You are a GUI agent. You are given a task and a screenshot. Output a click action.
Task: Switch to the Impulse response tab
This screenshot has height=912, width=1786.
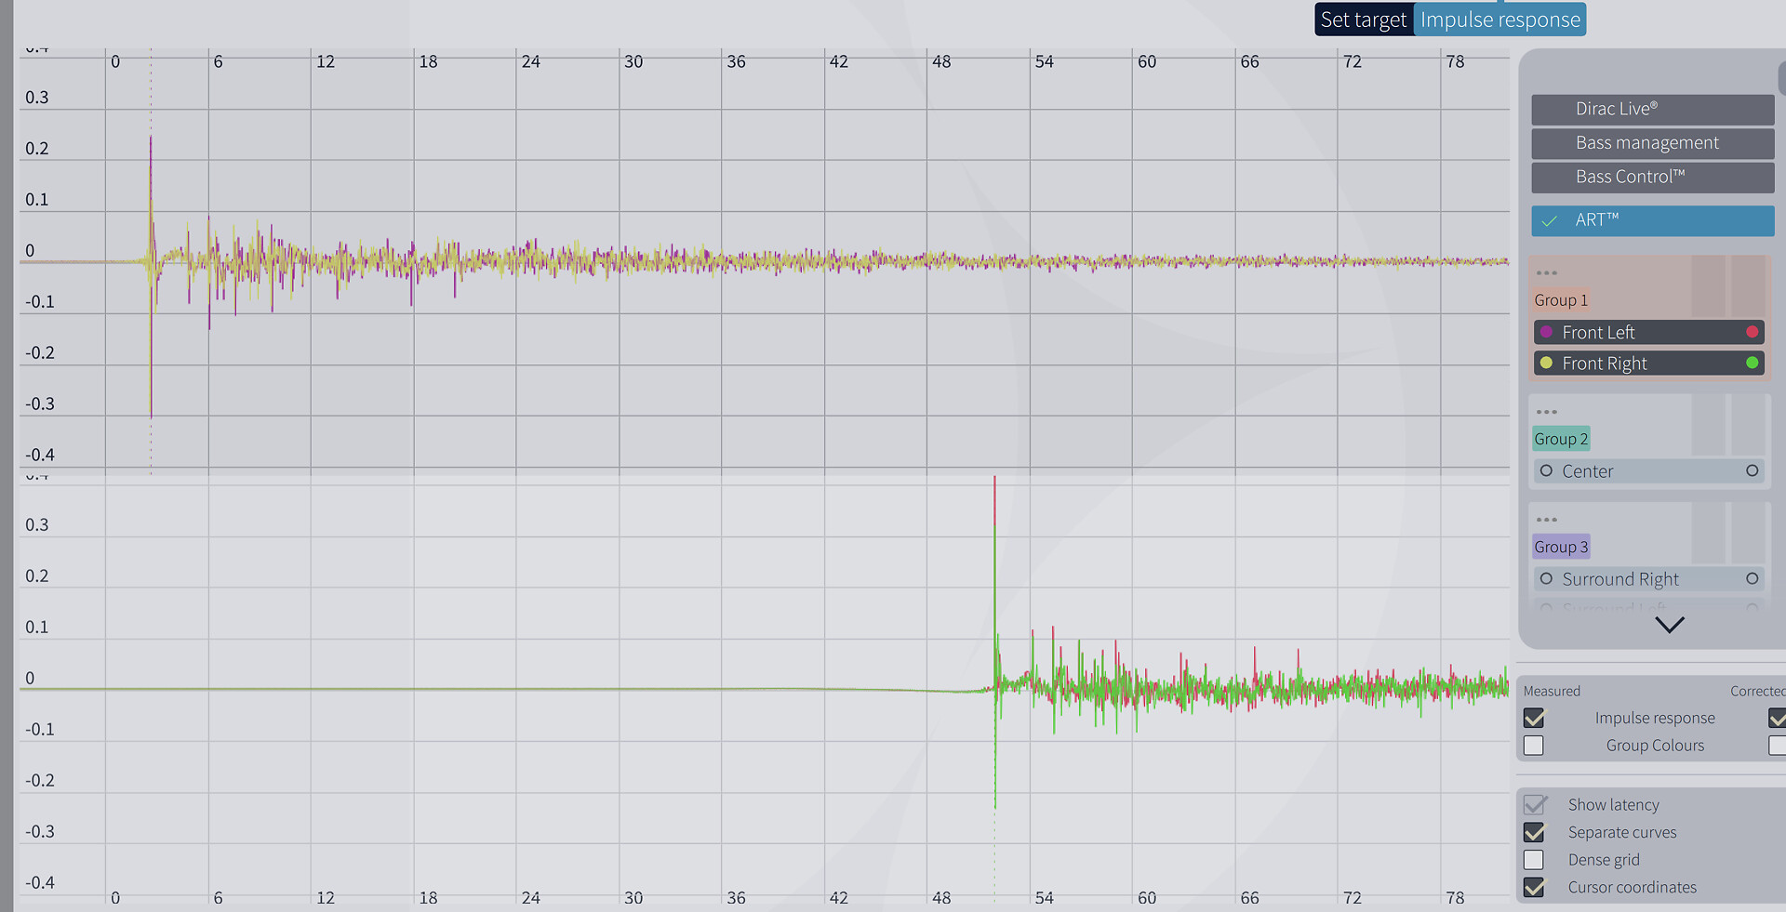point(1500,20)
